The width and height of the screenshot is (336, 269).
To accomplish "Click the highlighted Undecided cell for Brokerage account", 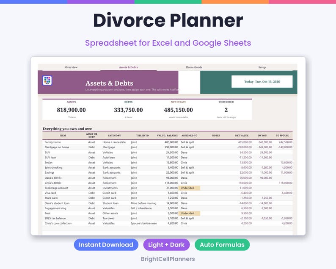I will (190, 188).
